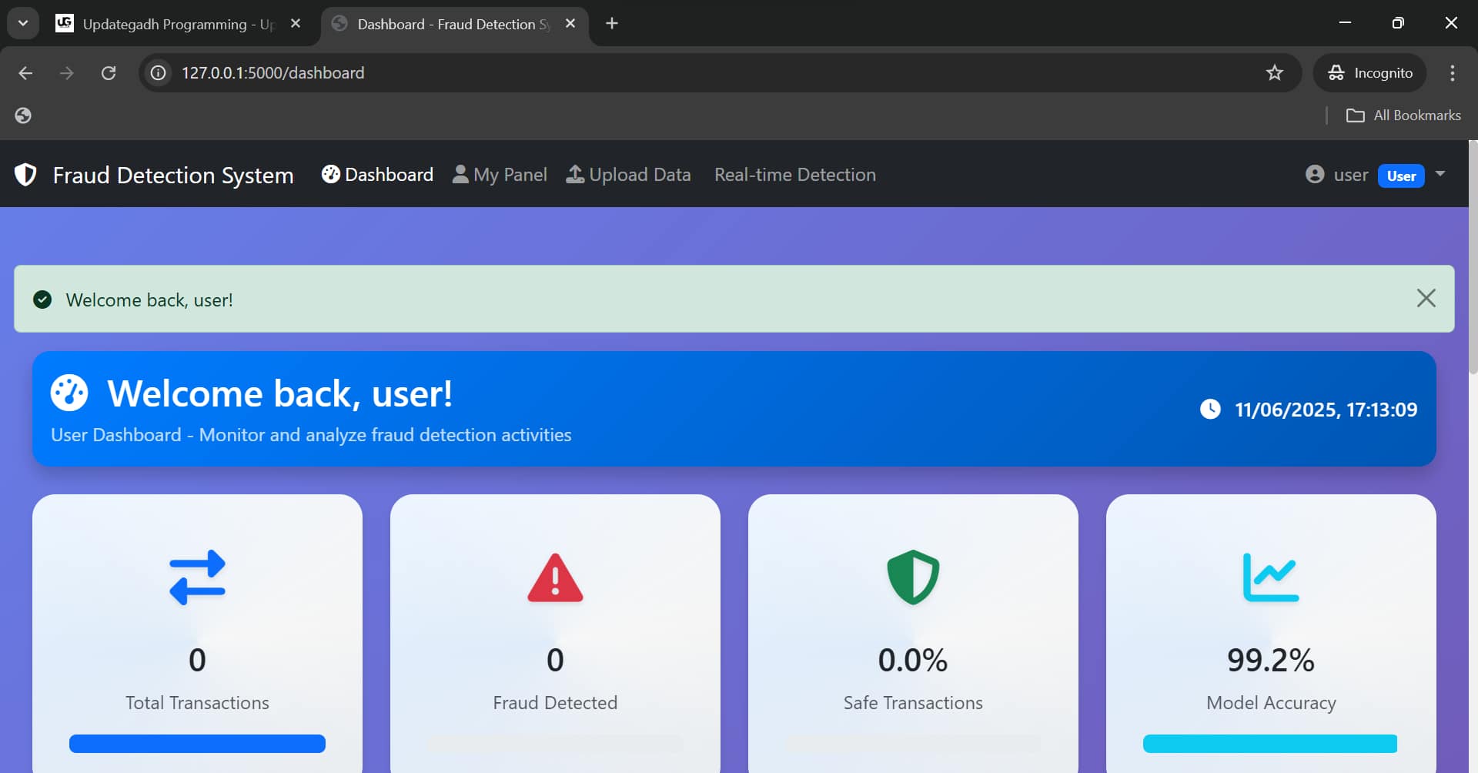Screen dimensions: 1478x773
Task: Reload the dashboard page
Action: [109, 72]
